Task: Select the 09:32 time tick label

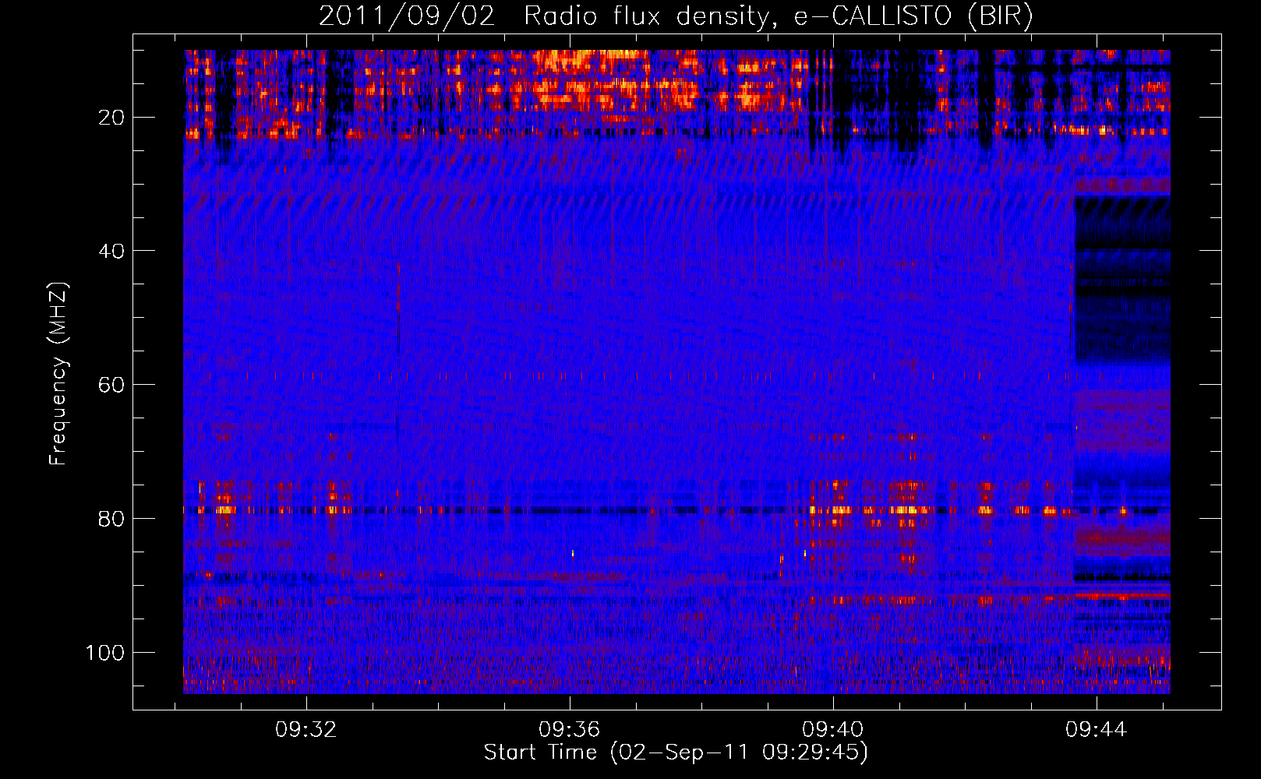Action: (x=306, y=730)
